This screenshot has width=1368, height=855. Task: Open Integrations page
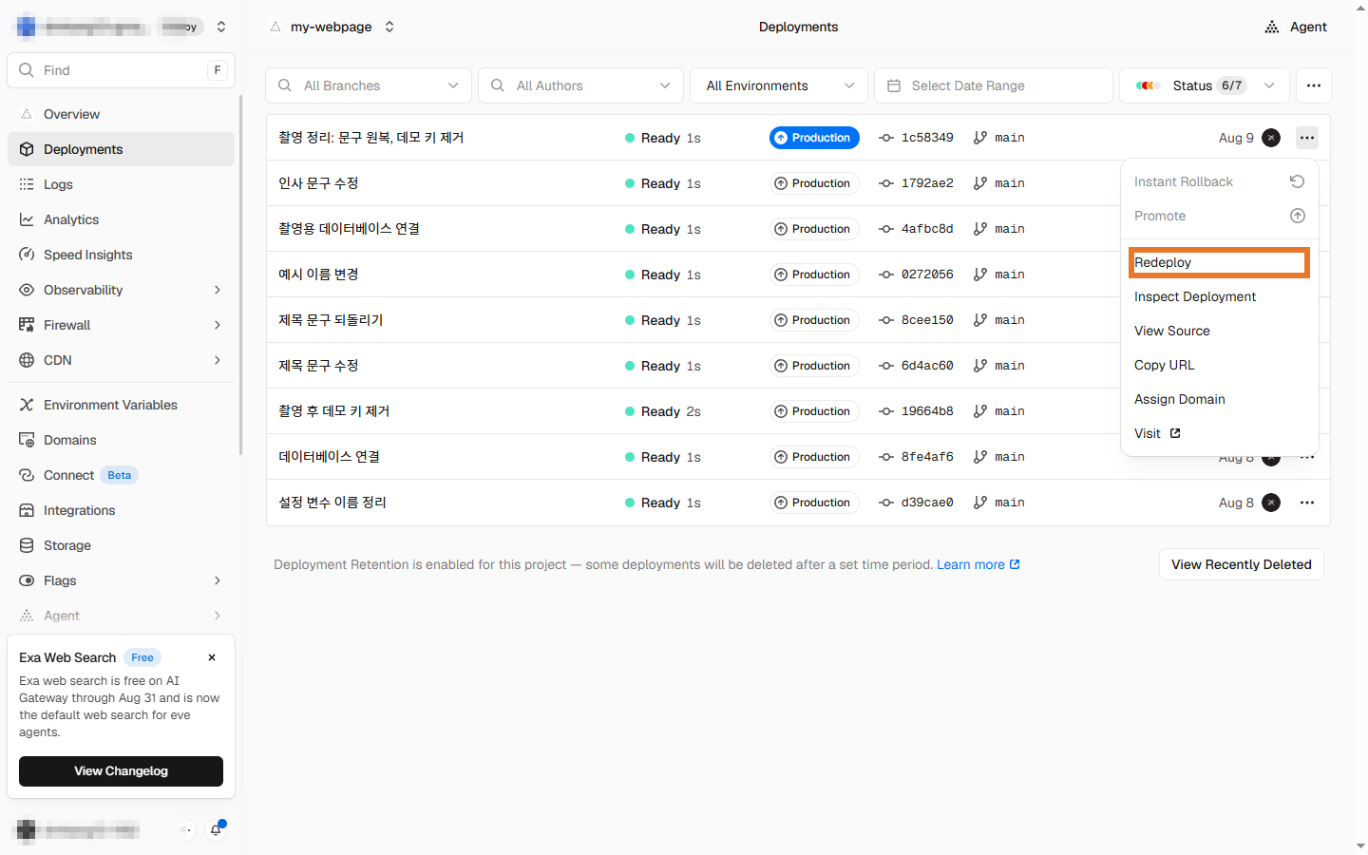[x=121, y=510]
